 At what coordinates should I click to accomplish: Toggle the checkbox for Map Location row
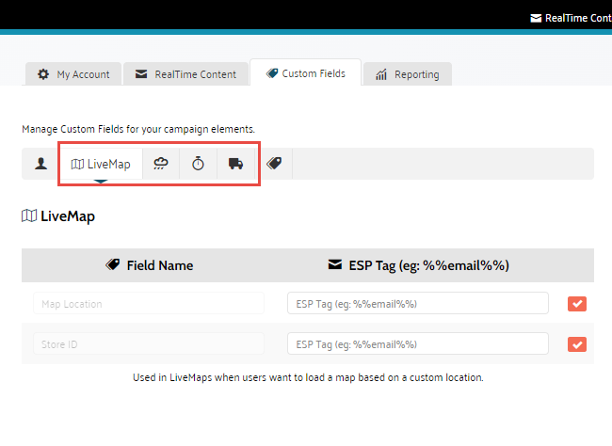point(577,303)
